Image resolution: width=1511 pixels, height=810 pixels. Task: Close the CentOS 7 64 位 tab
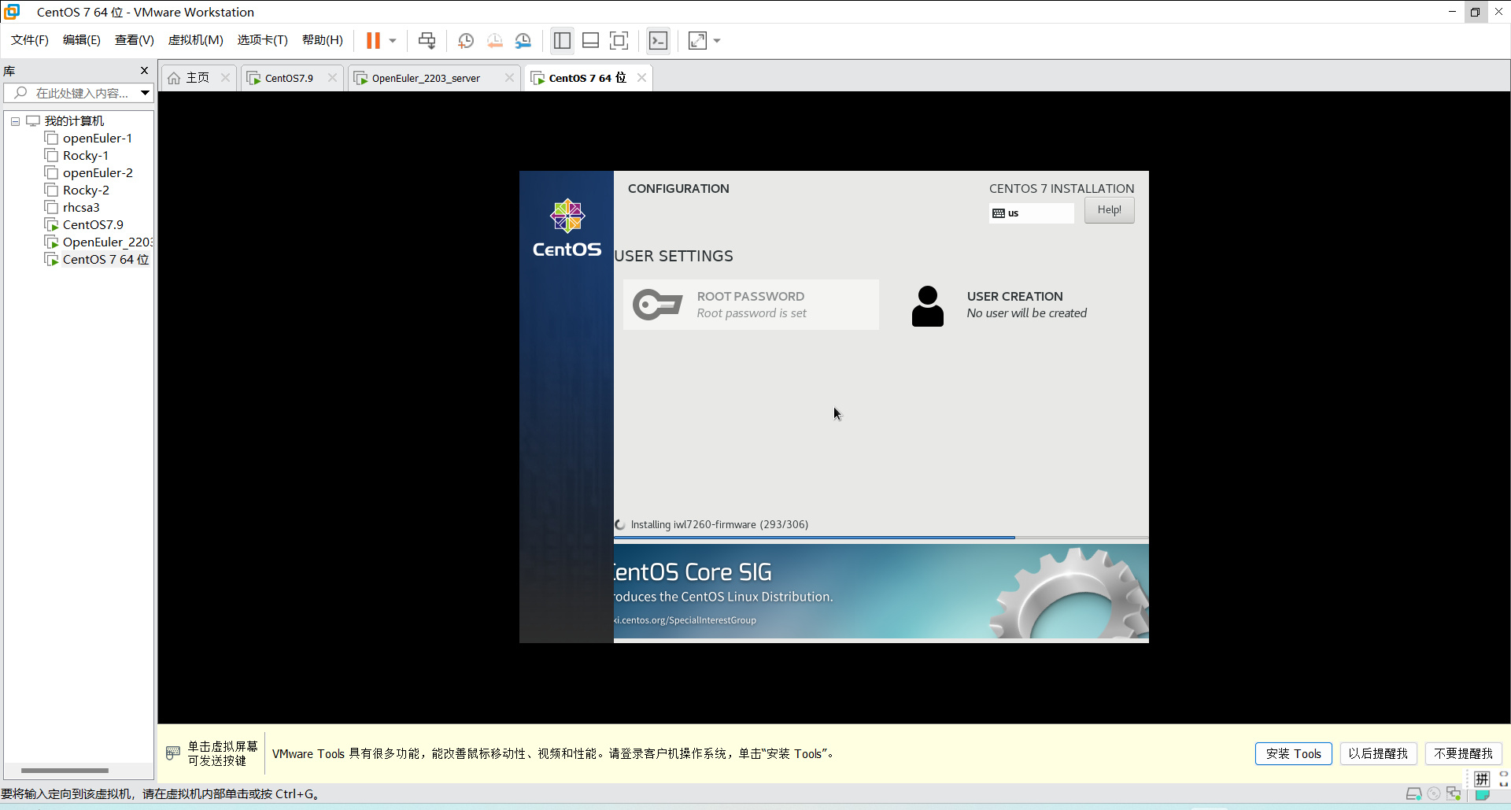pos(641,77)
